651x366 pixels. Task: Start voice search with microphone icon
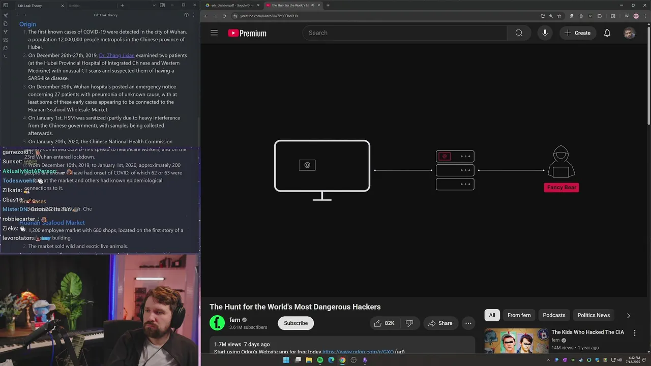tap(545, 33)
